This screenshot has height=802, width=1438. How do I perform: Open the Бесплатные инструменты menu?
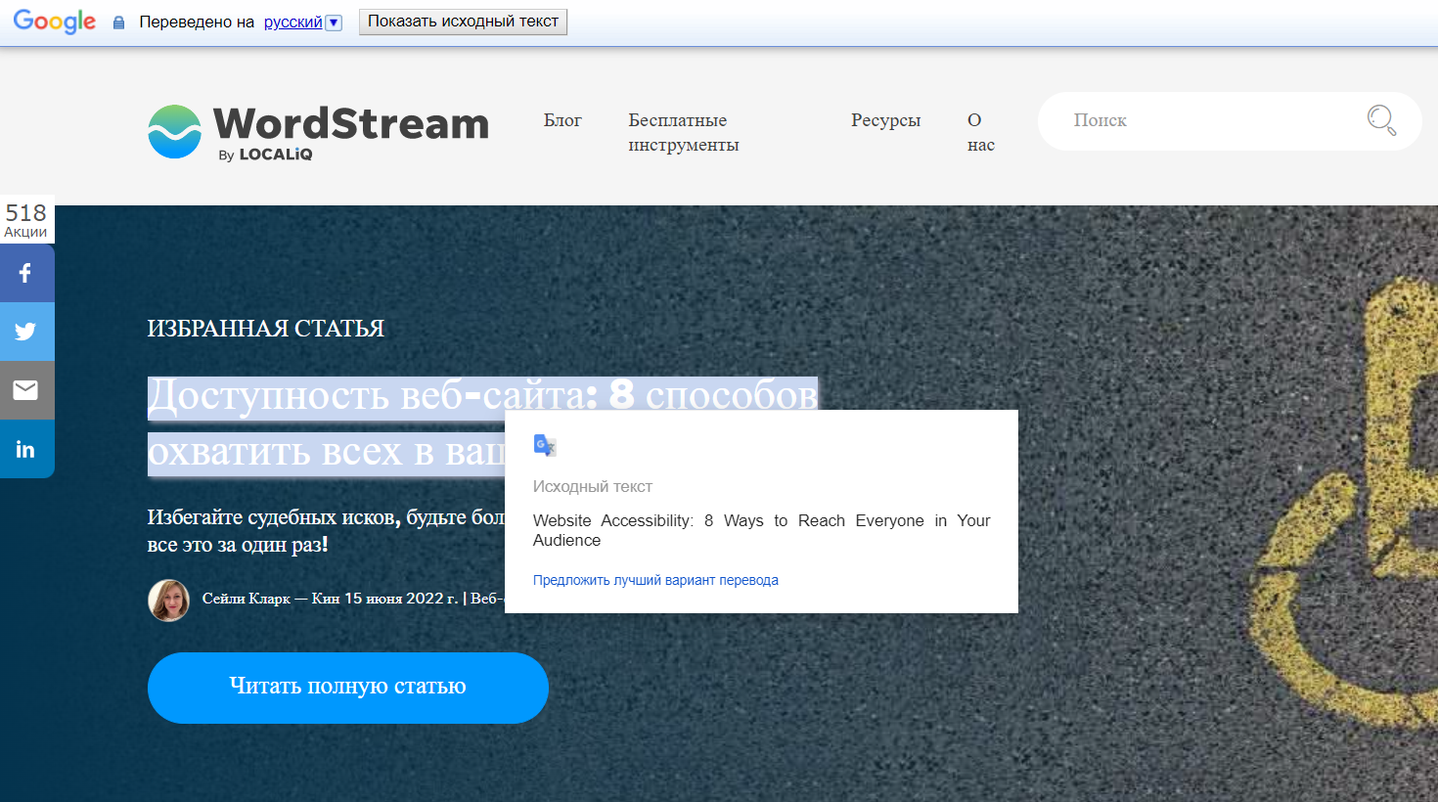(683, 132)
